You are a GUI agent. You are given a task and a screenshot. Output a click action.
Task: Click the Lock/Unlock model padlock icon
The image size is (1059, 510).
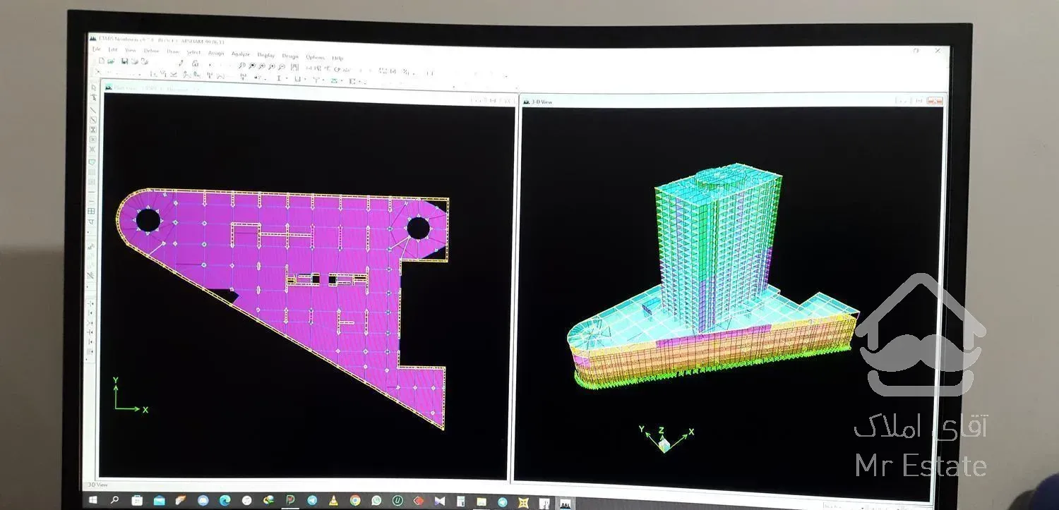[195, 63]
